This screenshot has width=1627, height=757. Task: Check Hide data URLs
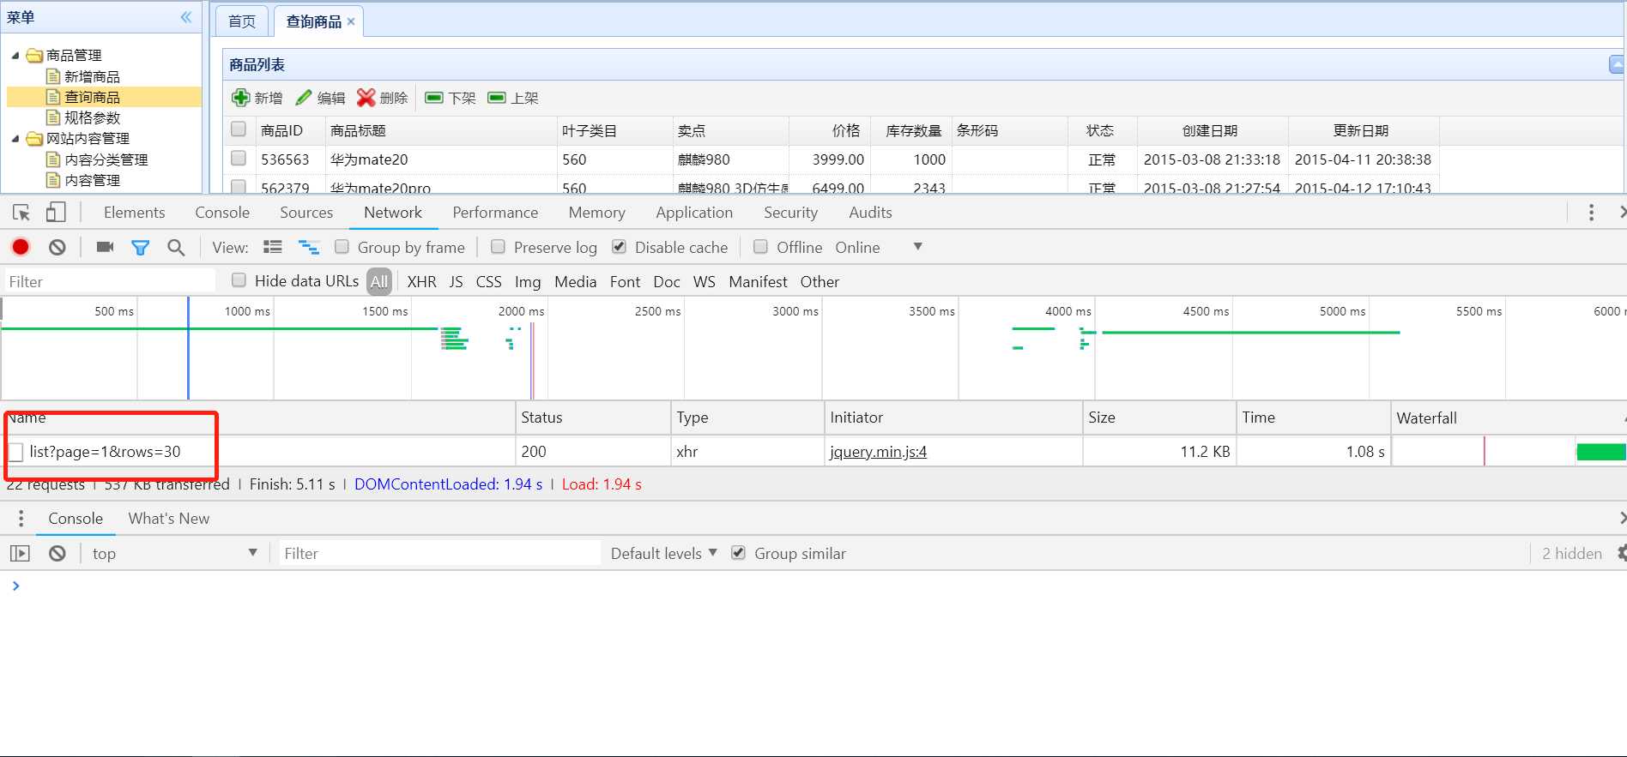coord(239,280)
